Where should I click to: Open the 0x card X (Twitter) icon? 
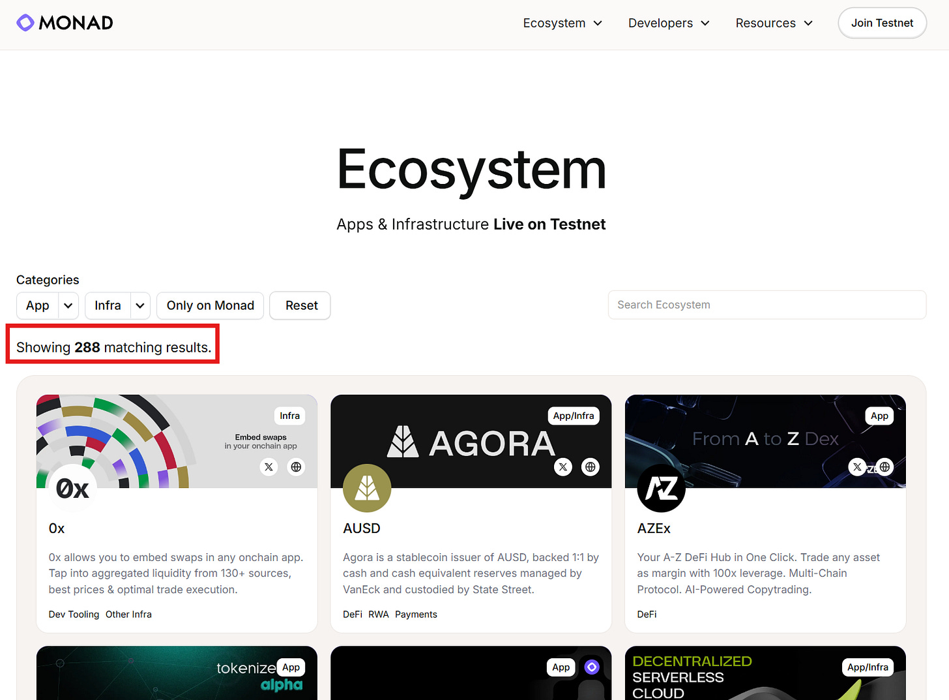coord(269,467)
